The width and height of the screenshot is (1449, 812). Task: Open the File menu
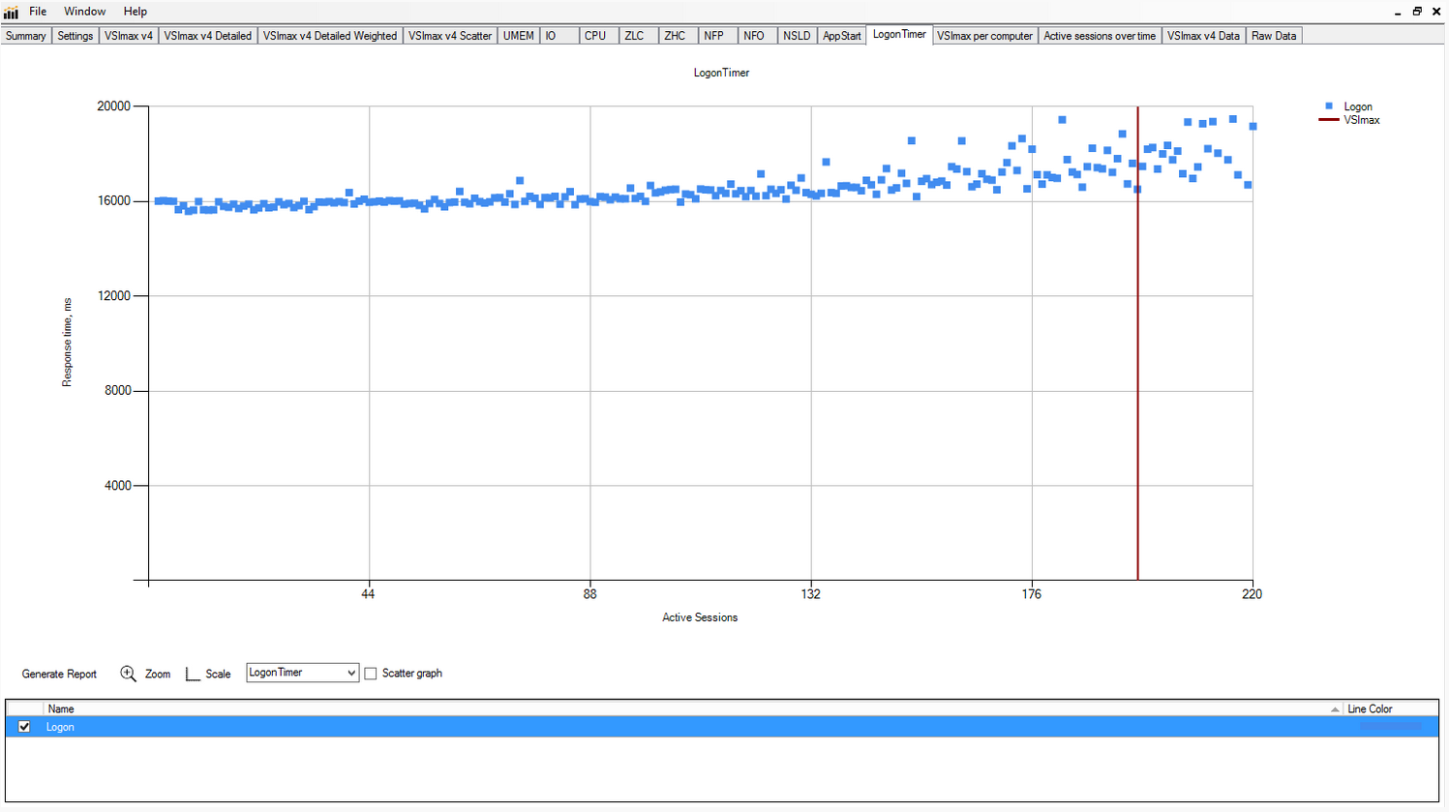[38, 12]
